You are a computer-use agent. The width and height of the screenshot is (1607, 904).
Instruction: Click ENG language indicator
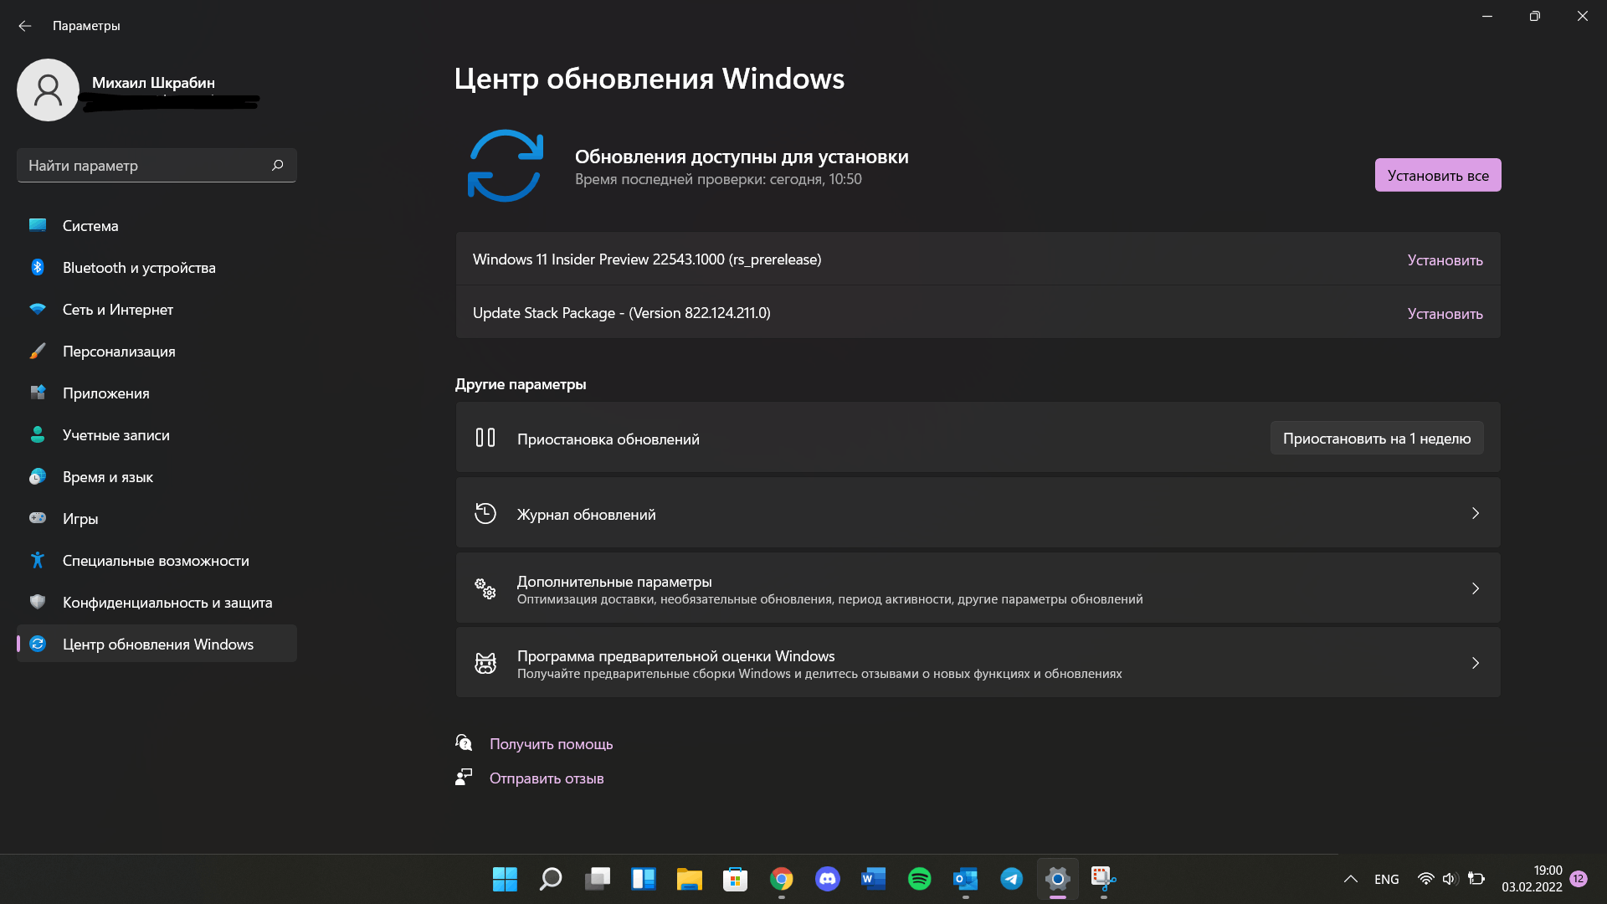click(1386, 879)
